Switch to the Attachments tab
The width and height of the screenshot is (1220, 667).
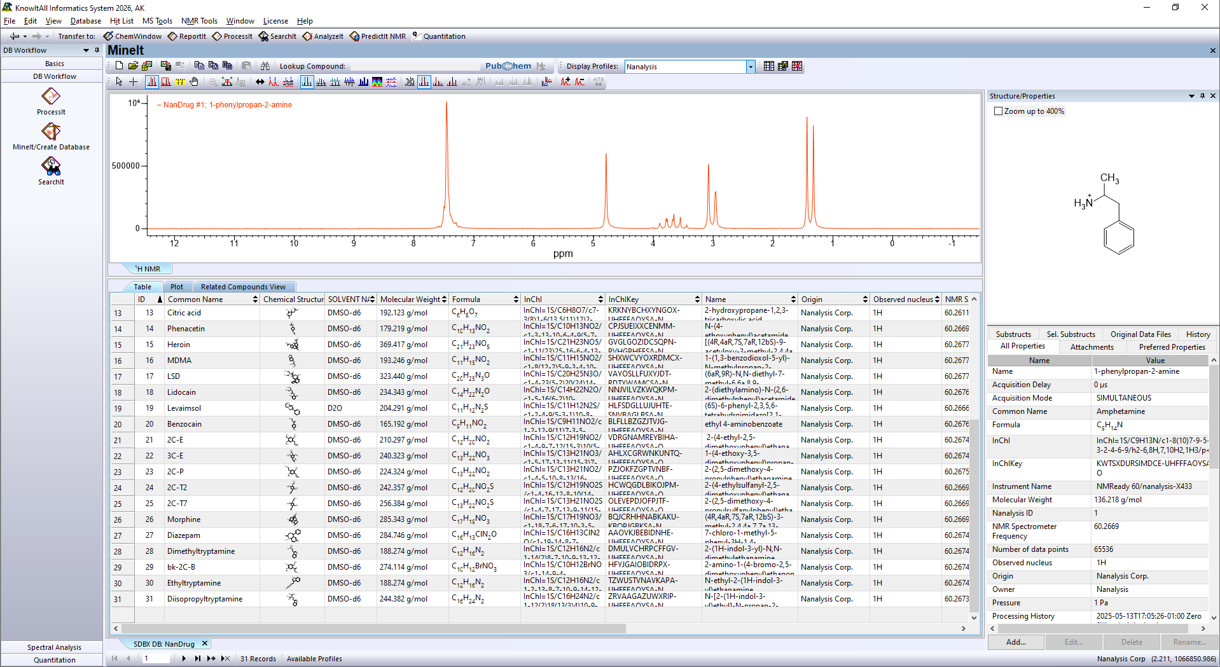click(x=1092, y=347)
